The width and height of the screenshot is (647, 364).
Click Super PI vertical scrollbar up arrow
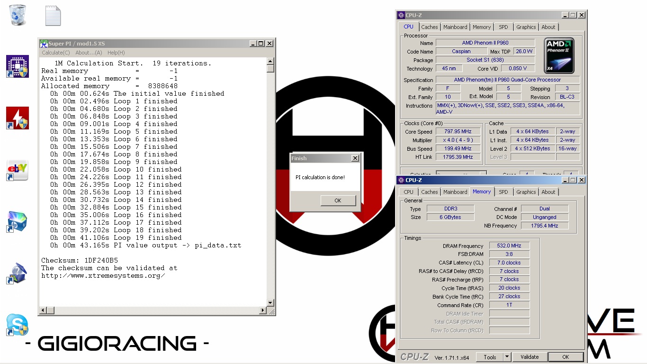tap(270, 61)
